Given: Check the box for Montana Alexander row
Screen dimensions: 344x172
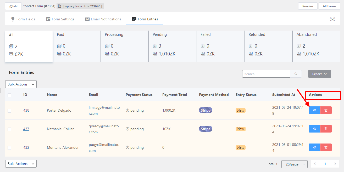Looking at the screenshot, I should [9, 148].
